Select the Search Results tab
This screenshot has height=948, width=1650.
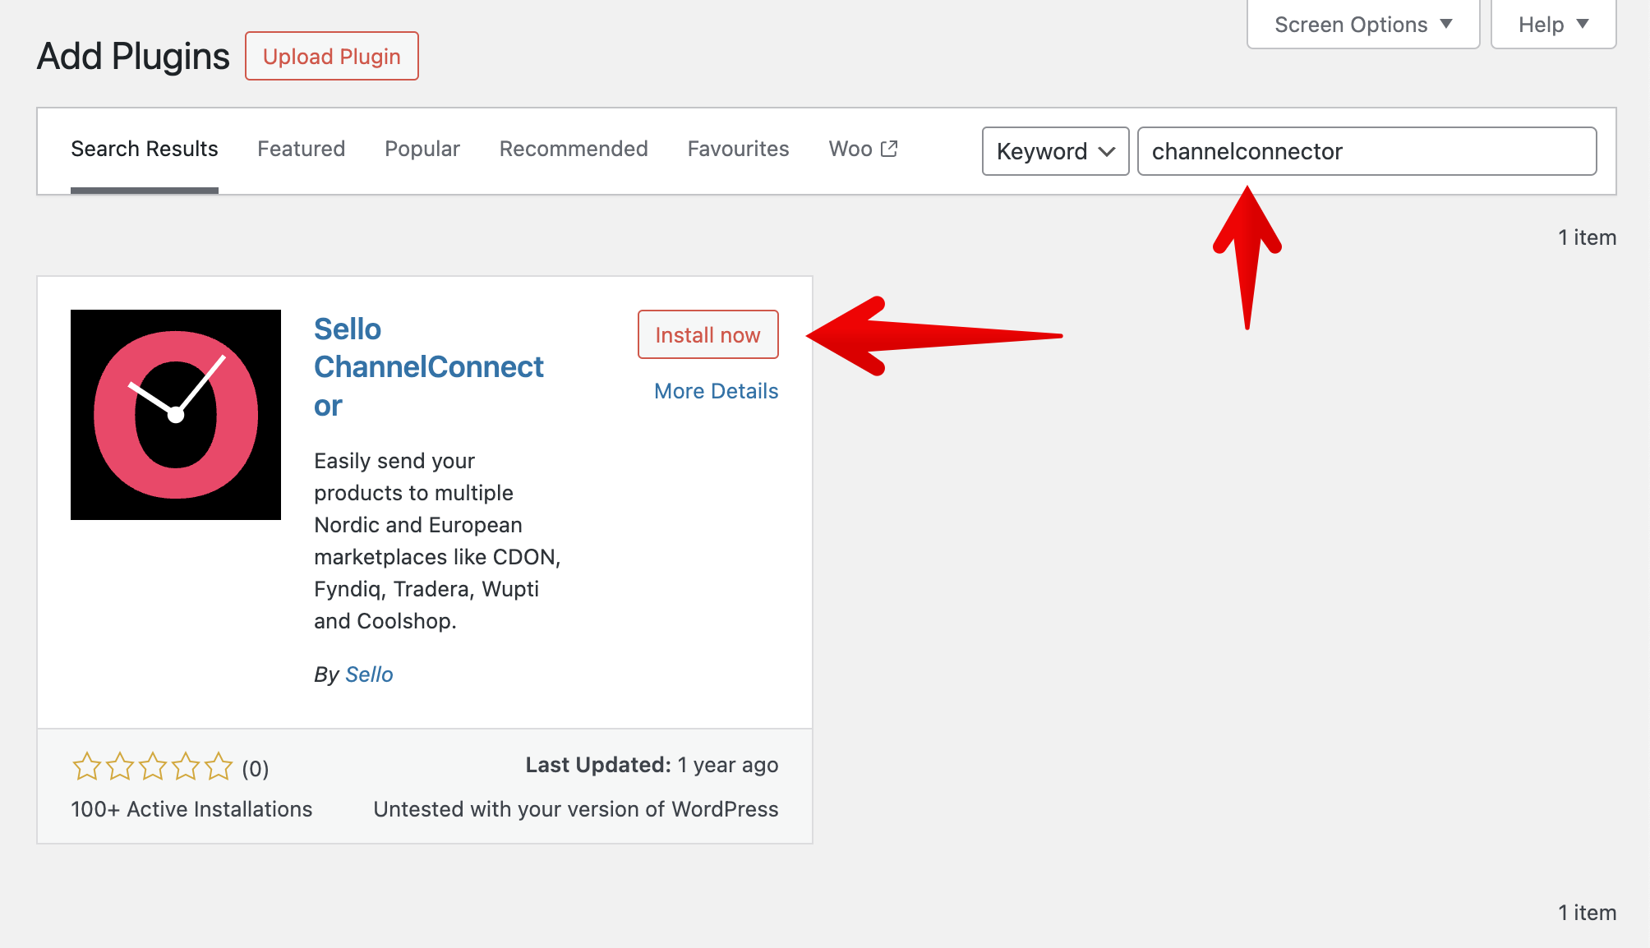coord(145,149)
